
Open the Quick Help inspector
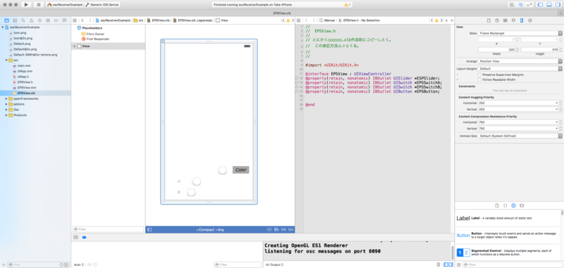point(497,20)
